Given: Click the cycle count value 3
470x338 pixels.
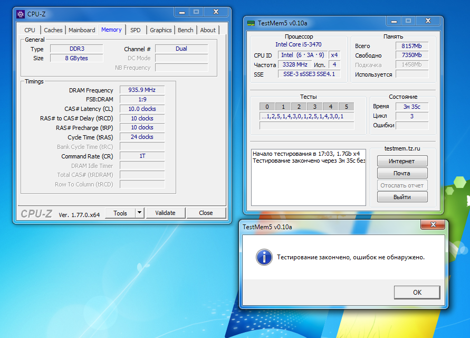Looking at the screenshot, I should [x=412, y=116].
